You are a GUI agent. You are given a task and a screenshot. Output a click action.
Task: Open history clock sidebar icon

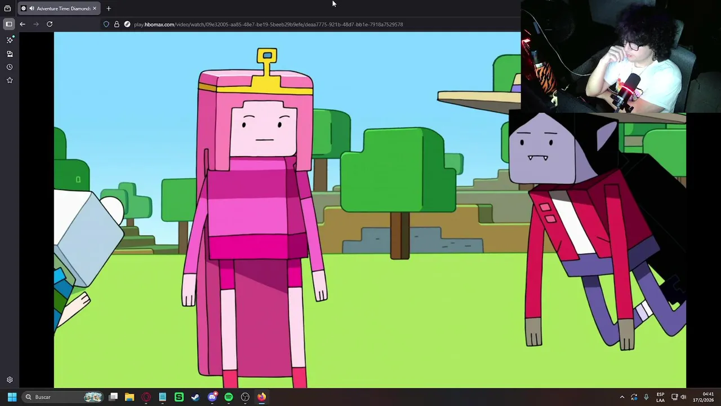tap(10, 67)
